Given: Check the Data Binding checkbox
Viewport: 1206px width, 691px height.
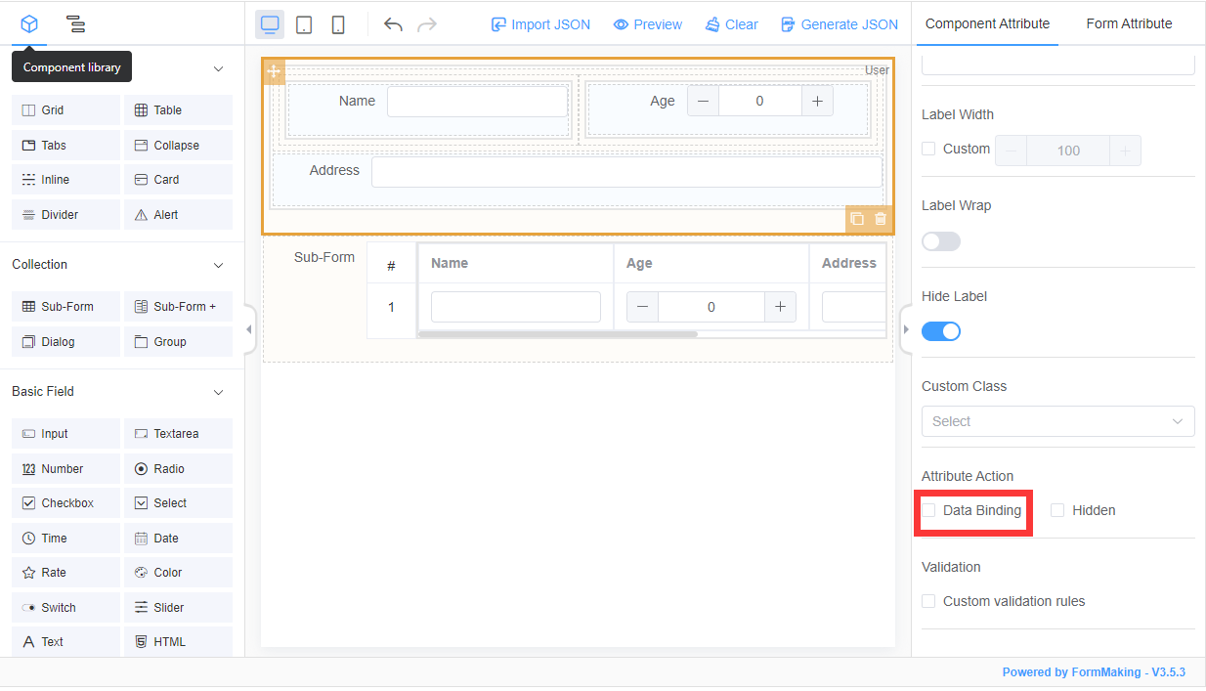Looking at the screenshot, I should [x=928, y=510].
